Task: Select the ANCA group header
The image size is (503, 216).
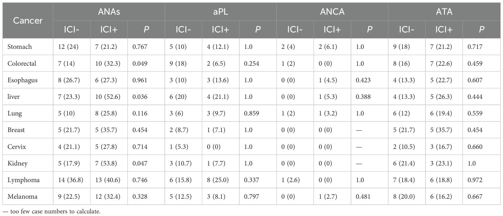Action: [332, 12]
